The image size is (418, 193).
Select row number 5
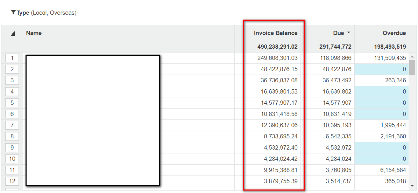12,103
